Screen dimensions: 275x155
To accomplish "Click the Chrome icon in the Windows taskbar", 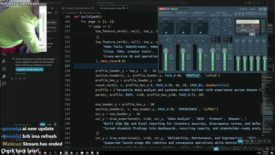I will pos(66,153).
